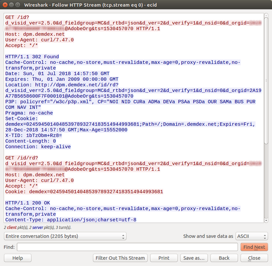This screenshot has height=266, width=272.
Task: Click the 'HTTP/1.1 200 OK' line
Action: click(x=28, y=203)
